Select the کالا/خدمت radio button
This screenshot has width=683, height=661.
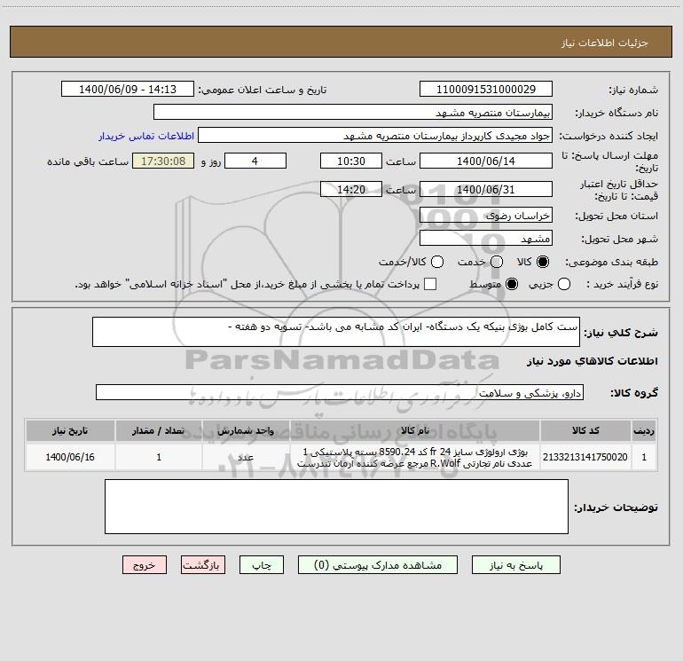[437, 262]
